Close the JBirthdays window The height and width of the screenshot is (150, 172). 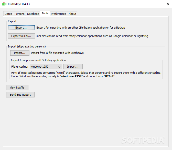pyautogui.click(x=168, y=4)
